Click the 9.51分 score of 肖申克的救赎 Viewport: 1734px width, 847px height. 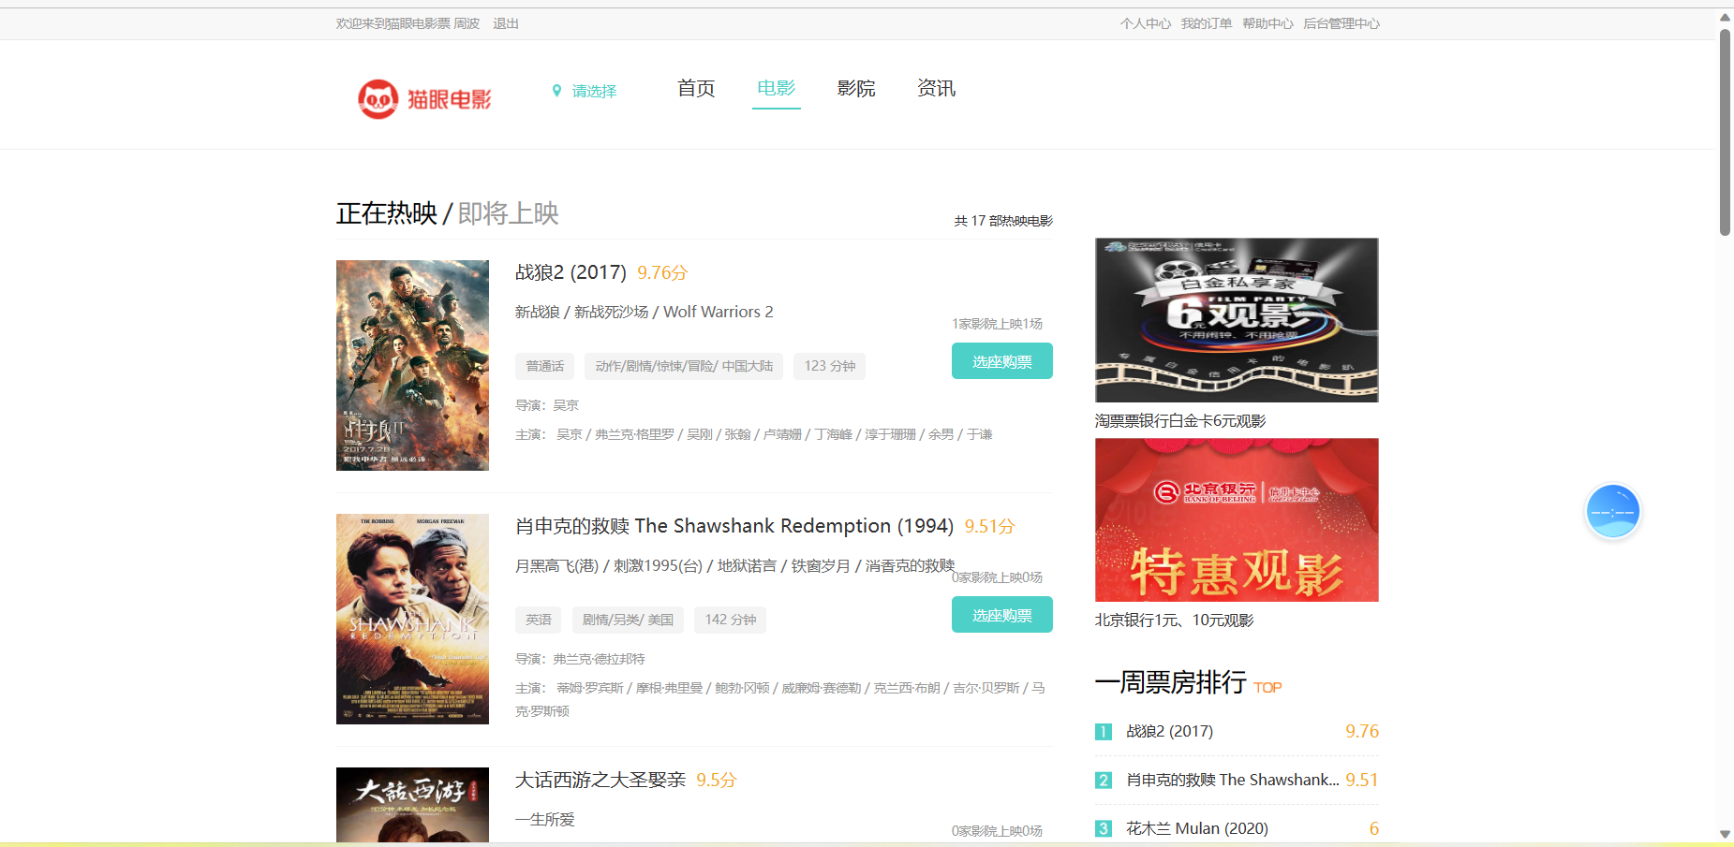[989, 526]
